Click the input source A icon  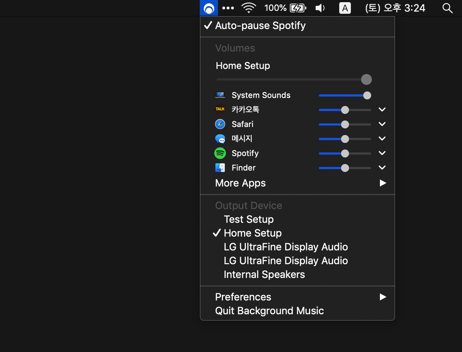[345, 8]
